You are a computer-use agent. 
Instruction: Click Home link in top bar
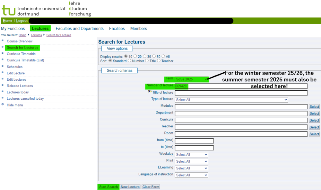pyautogui.click(x=8, y=21)
